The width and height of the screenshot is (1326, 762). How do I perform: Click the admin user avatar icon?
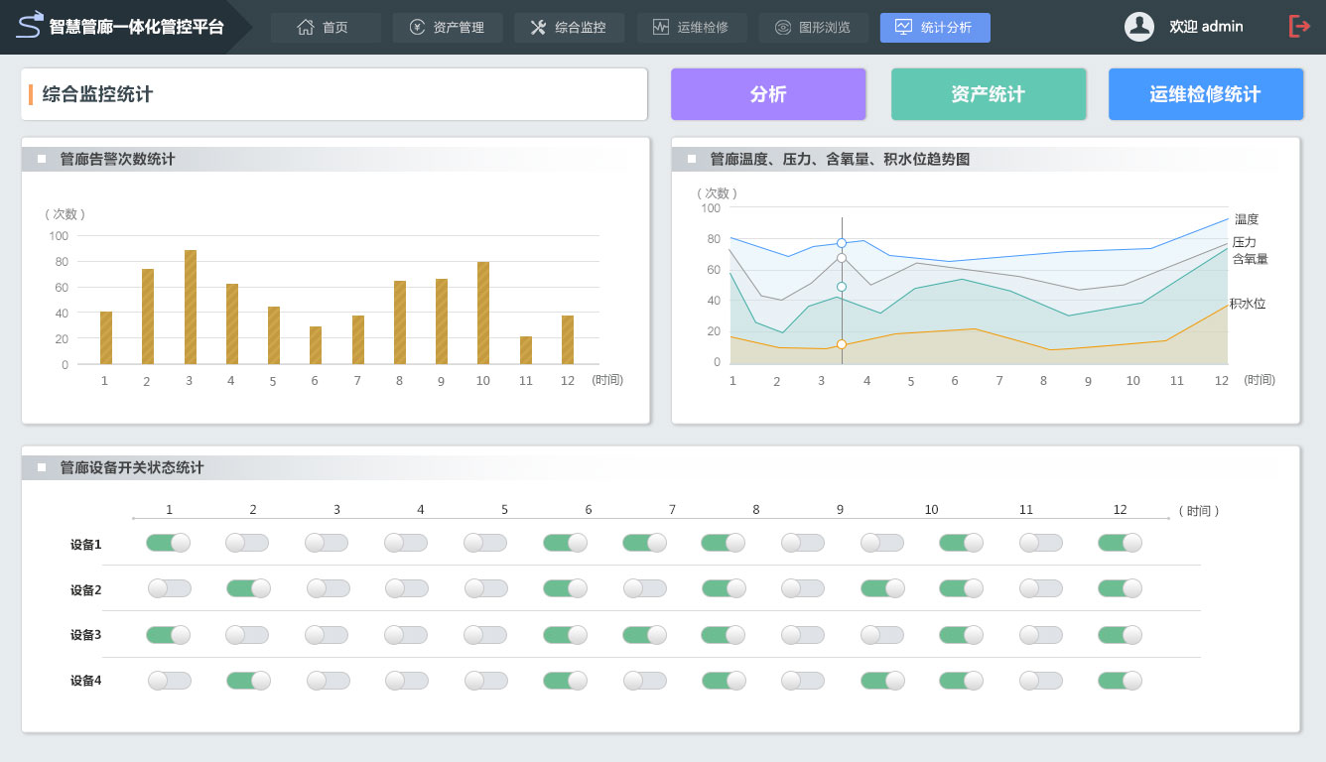coord(1138,27)
